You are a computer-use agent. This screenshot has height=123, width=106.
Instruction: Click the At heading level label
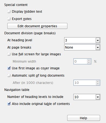click(20, 40)
